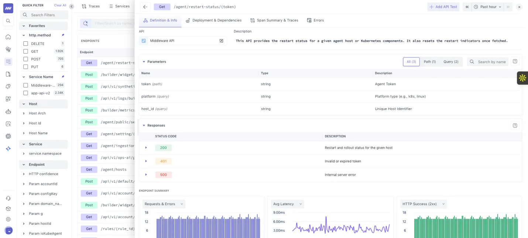Open the settings gear in left rail
Viewport: 528px width, 238px height.
8,219
